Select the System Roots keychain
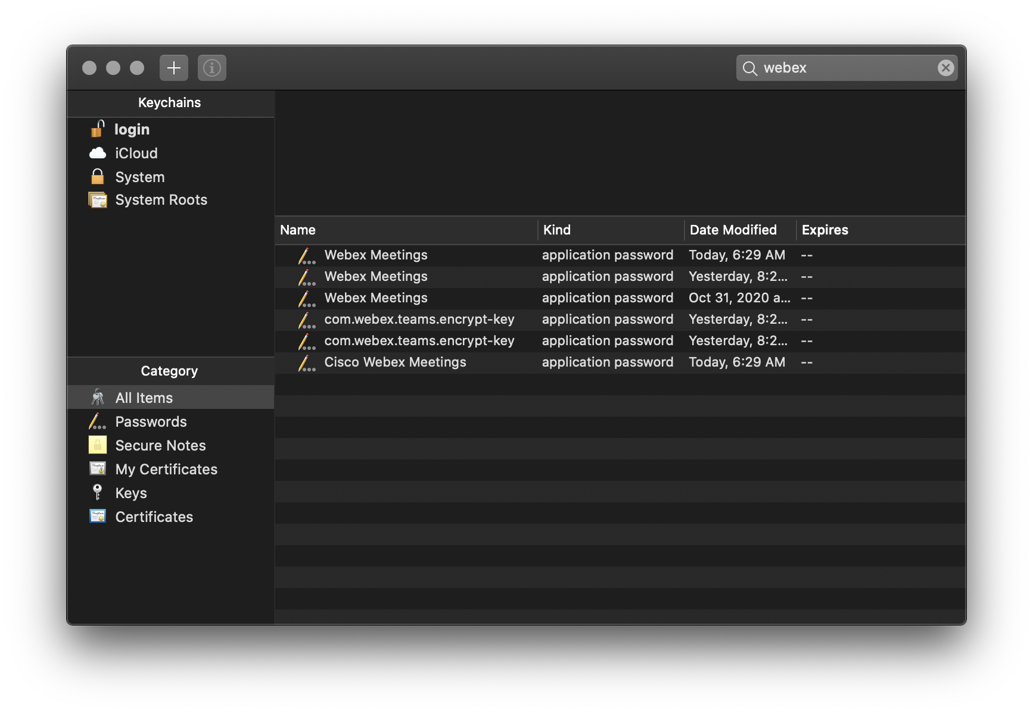The height and width of the screenshot is (713, 1033). [161, 199]
